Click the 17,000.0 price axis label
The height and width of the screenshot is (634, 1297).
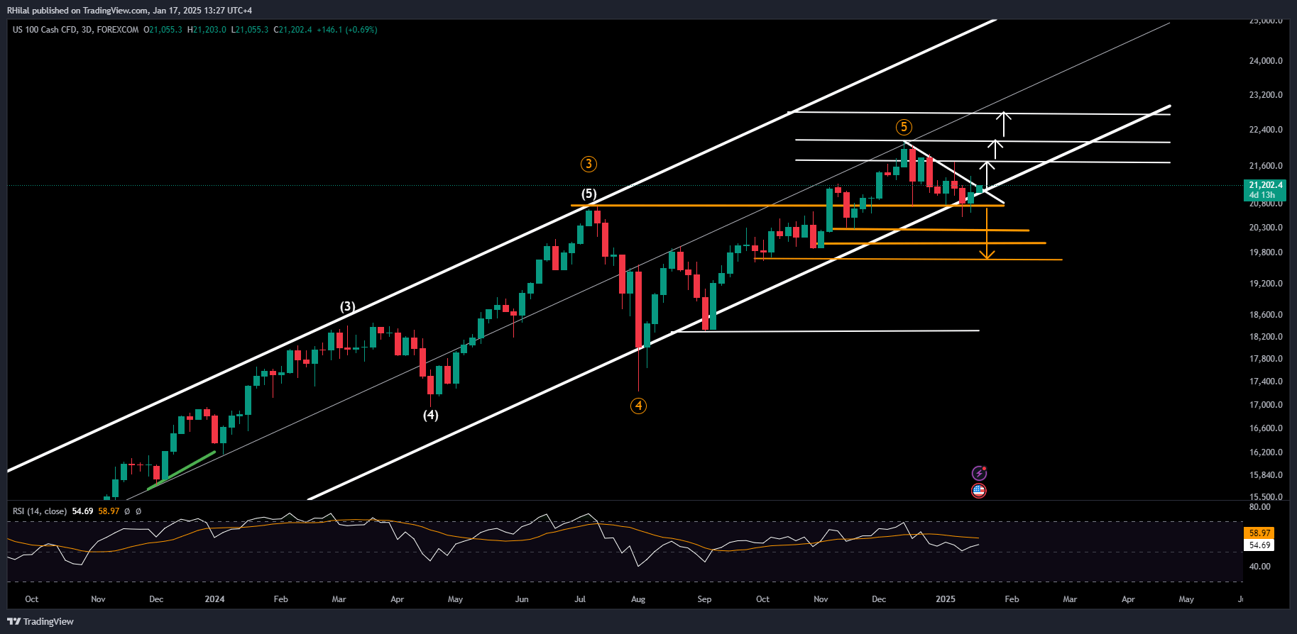point(1266,405)
